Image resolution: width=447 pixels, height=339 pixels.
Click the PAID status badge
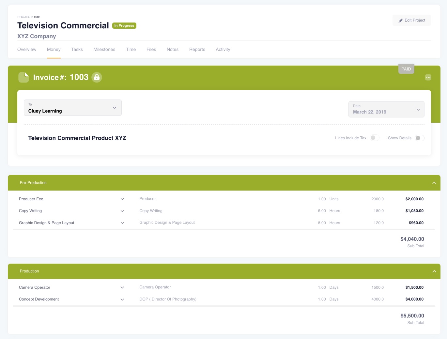[406, 69]
